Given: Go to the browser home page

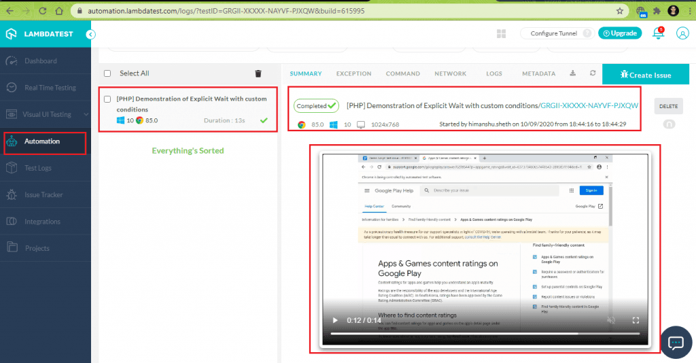Looking at the screenshot, I should (59, 11).
